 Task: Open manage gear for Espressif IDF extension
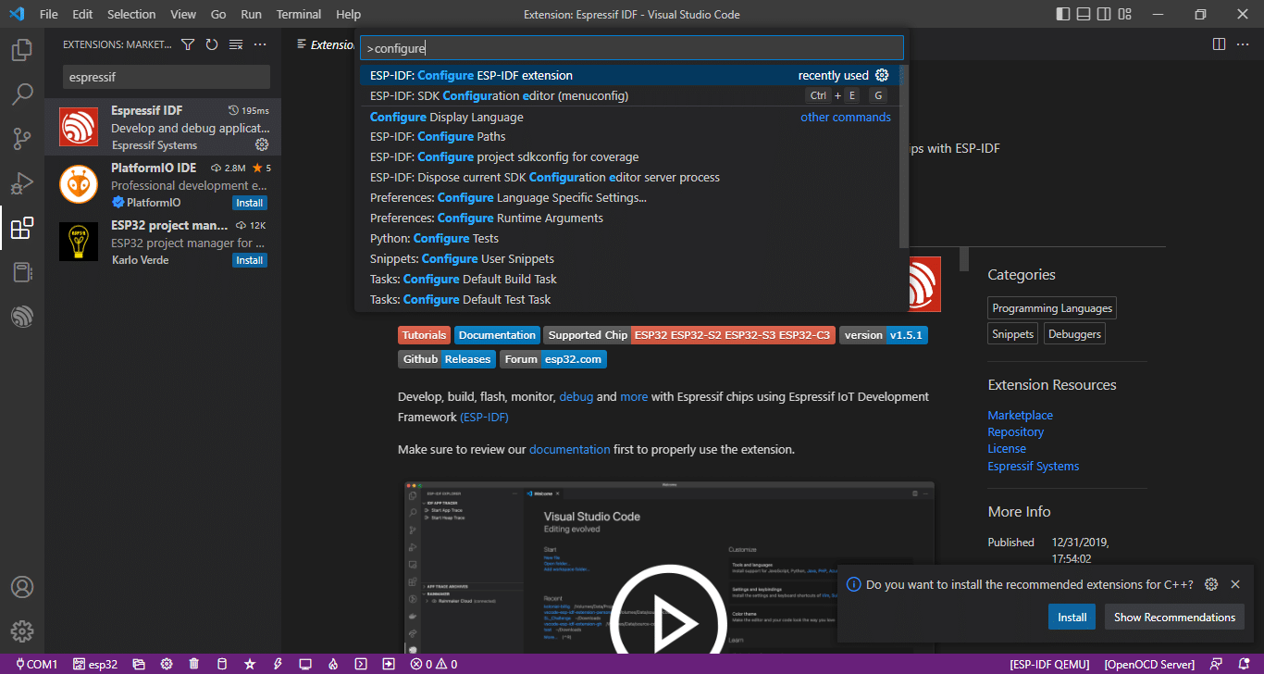point(262,144)
